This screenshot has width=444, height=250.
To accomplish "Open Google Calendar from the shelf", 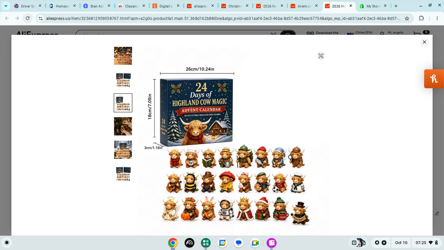I will (222, 243).
